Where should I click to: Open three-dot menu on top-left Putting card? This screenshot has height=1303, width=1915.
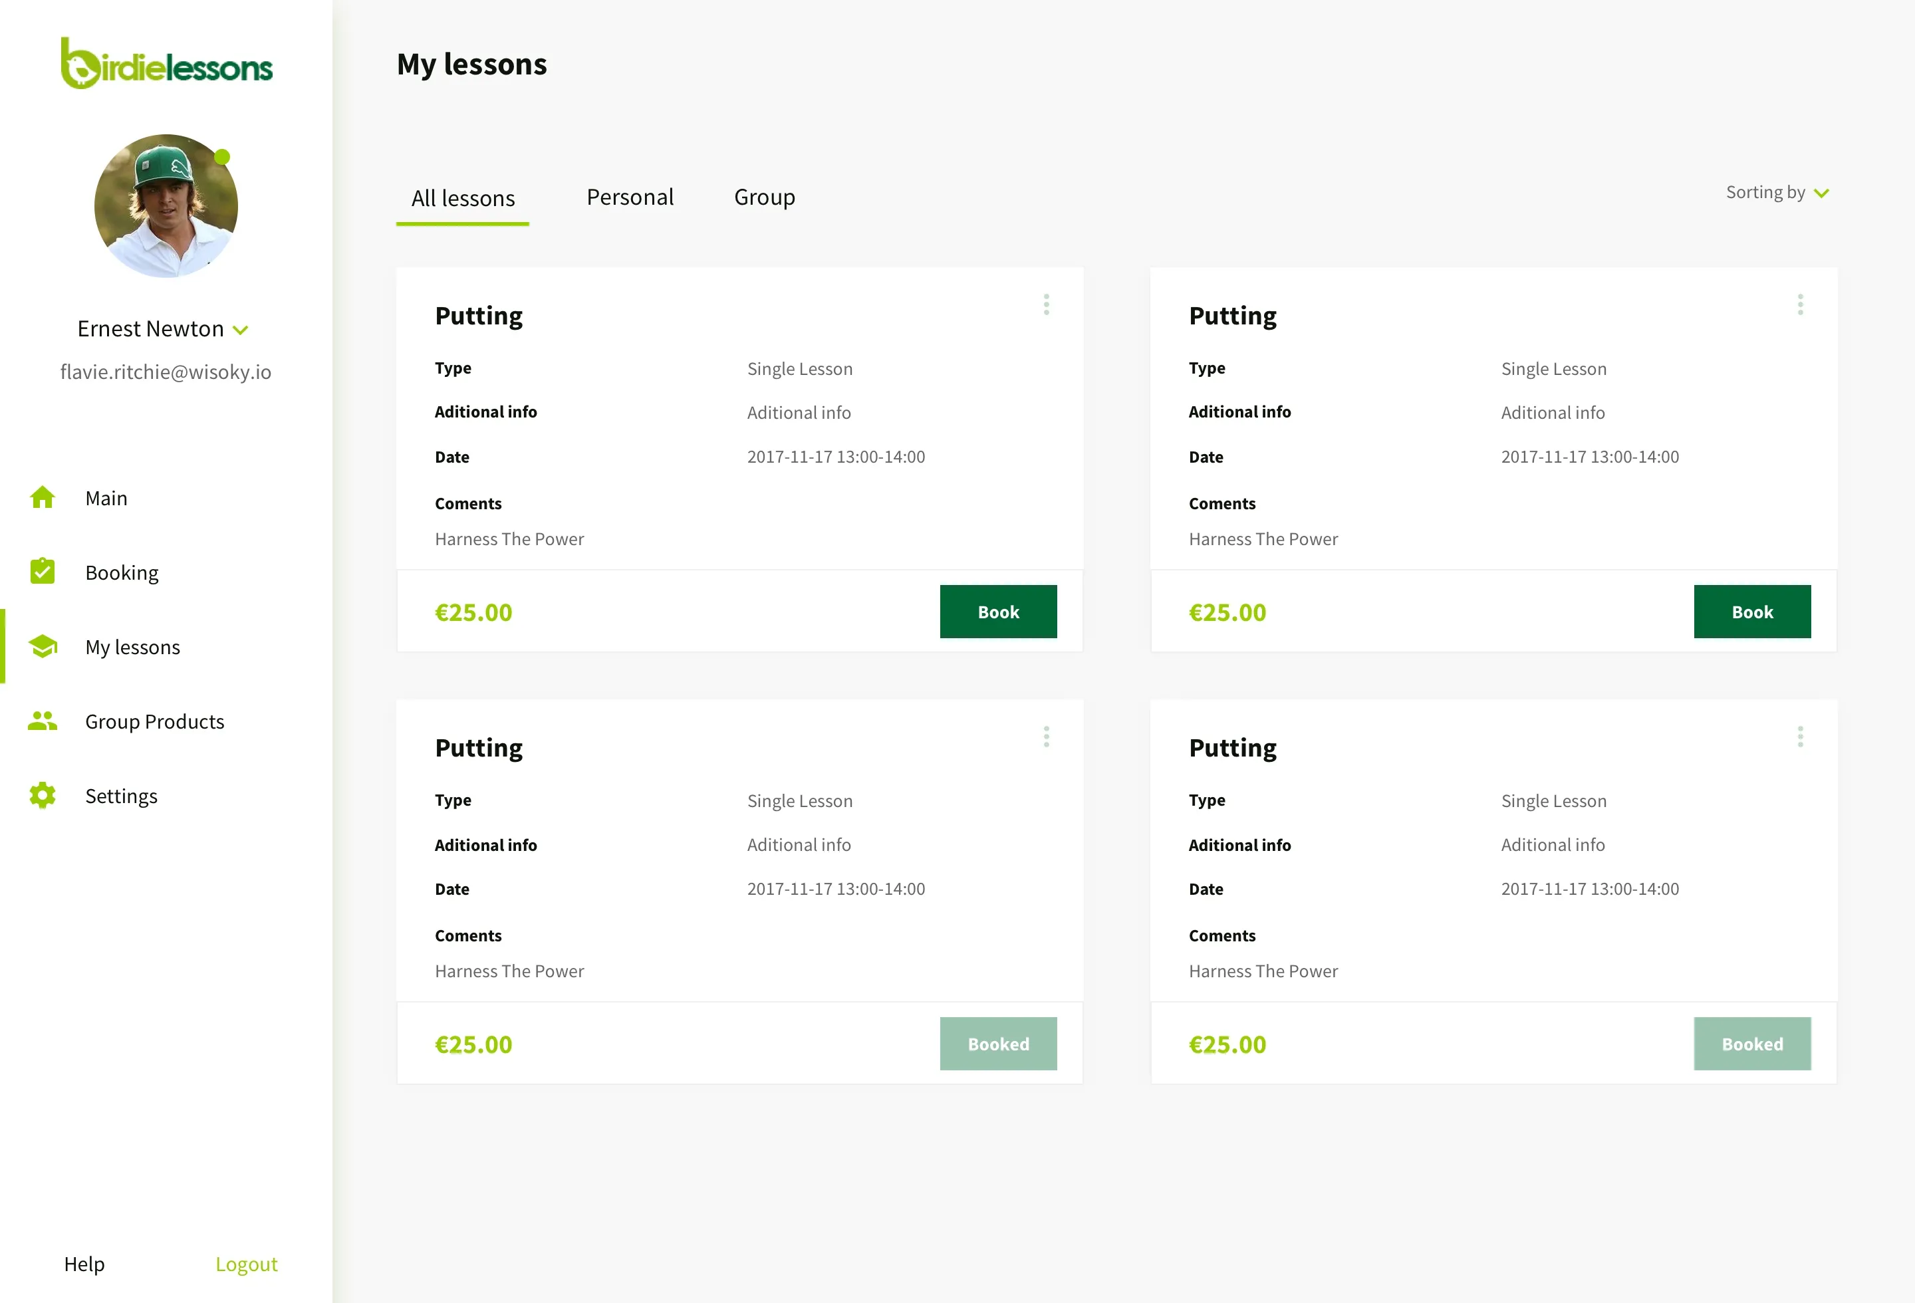tap(1046, 304)
